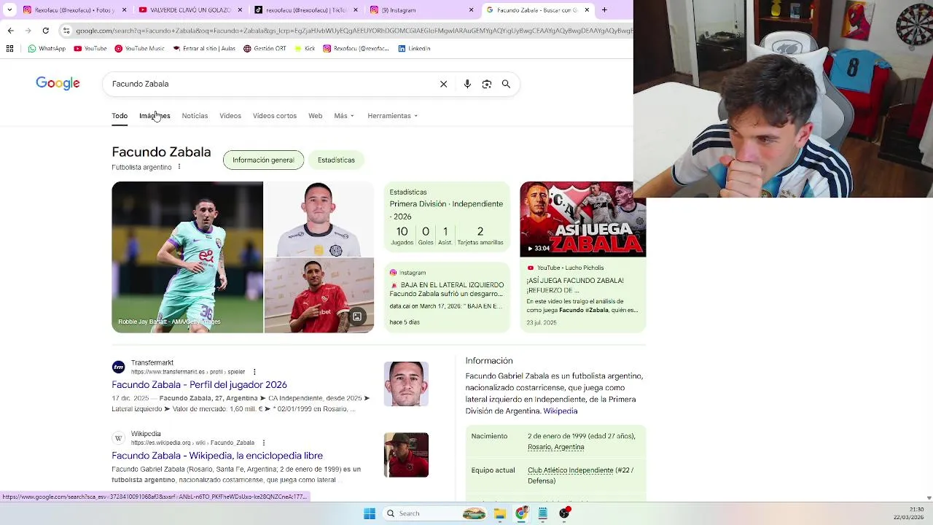Open the portrait photo in the white jersey
This screenshot has height=525, width=933.
[319, 219]
